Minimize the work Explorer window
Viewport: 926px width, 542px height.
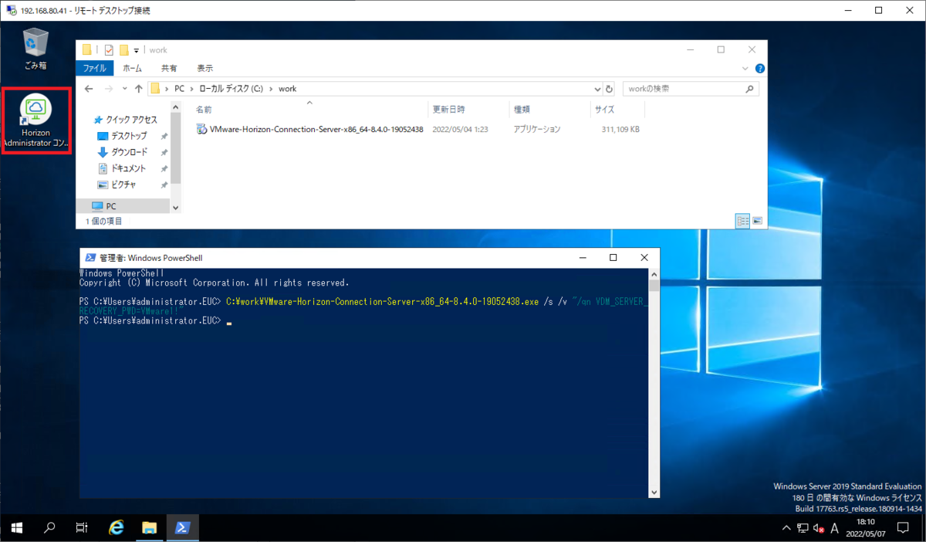[688, 49]
